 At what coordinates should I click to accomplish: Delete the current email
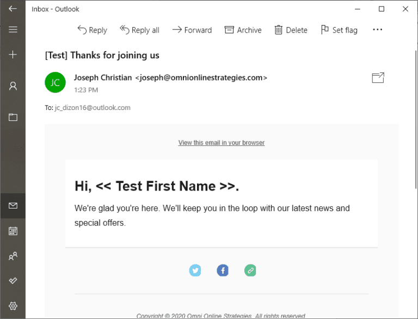click(x=291, y=30)
